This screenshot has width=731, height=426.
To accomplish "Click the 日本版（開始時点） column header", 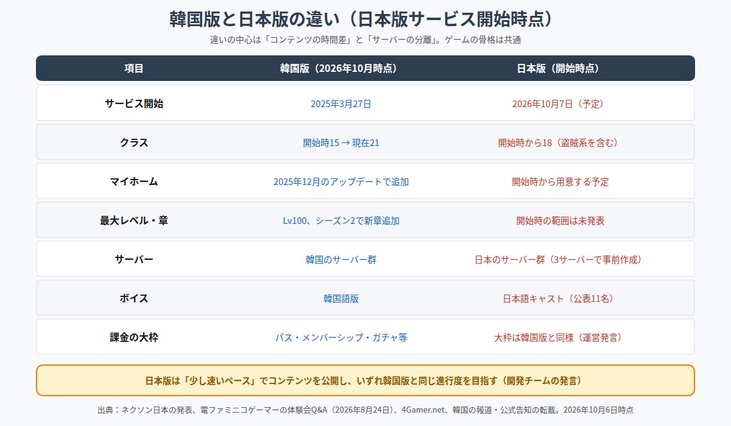I will (x=560, y=68).
